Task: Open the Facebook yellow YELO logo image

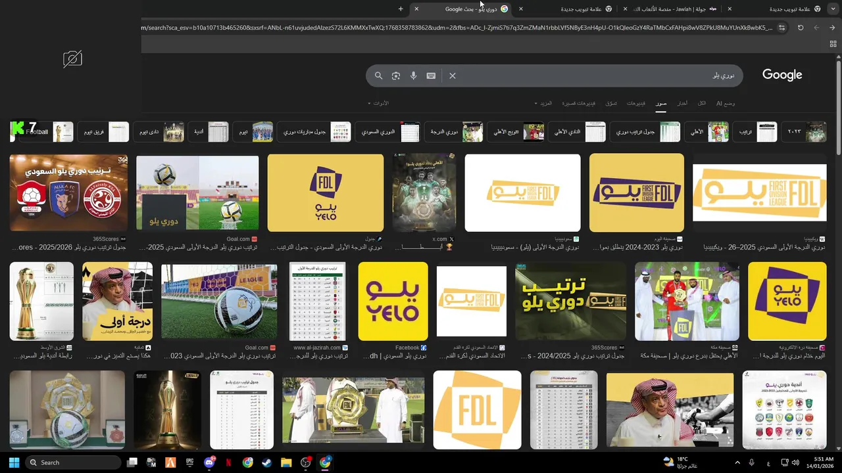Action: pyautogui.click(x=393, y=301)
